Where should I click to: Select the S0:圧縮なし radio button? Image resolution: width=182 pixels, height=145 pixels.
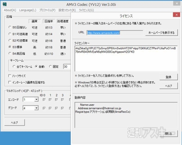(x=10, y=27)
